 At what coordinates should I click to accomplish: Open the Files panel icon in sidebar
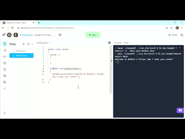point(5,44)
